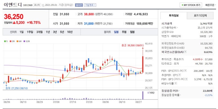Viewport: 218px width, 109px height.
Task: Click 52주최고 value 44,700
Action: (x=199, y=64)
